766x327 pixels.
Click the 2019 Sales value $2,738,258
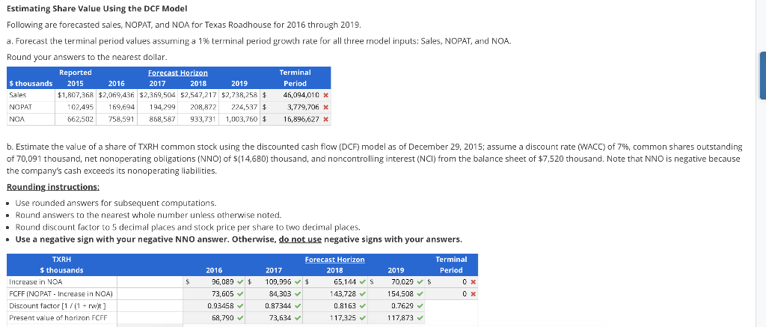pos(240,95)
